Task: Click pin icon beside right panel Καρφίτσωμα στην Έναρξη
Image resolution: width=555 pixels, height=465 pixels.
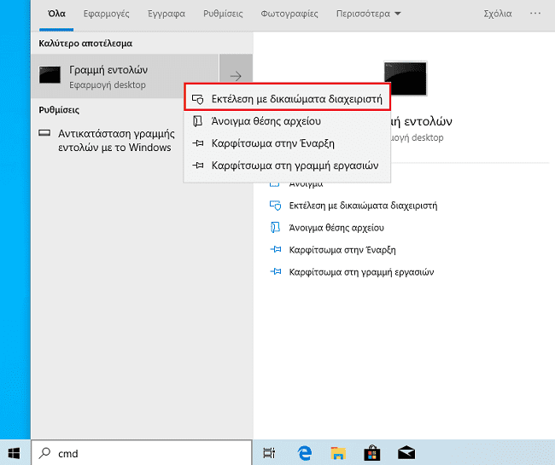Action: pyautogui.click(x=276, y=250)
